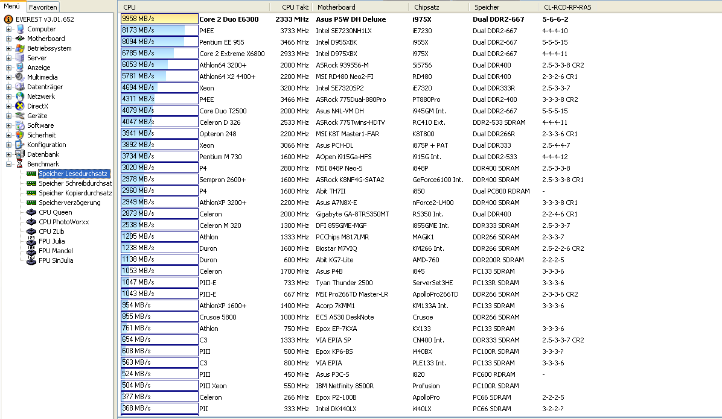Click the Asus P5W DH Deluxe cell
The width and height of the screenshot is (722, 419).
(351, 19)
